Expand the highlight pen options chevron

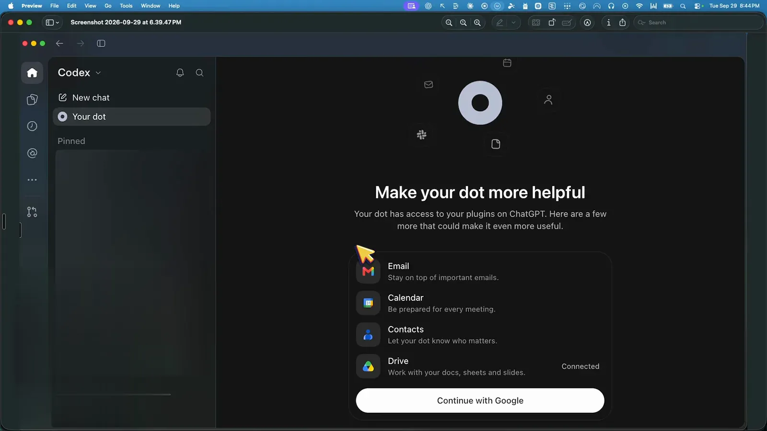pyautogui.click(x=513, y=23)
